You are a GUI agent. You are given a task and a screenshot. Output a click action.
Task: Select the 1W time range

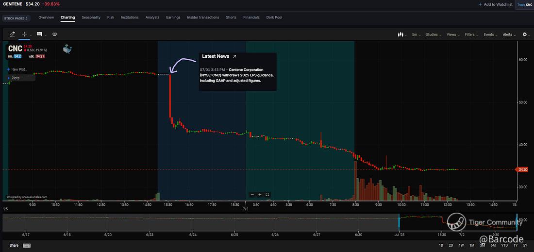pyautogui.click(x=461, y=245)
